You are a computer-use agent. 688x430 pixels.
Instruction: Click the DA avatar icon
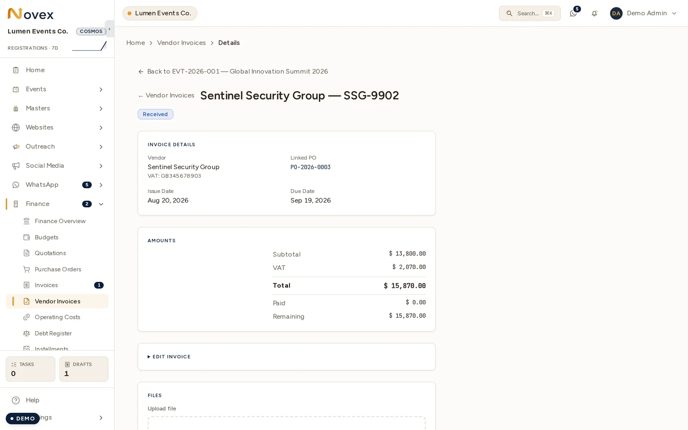pos(616,13)
